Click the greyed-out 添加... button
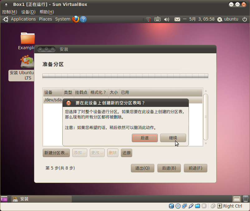The height and width of the screenshot is (211, 250). click(x=80, y=153)
